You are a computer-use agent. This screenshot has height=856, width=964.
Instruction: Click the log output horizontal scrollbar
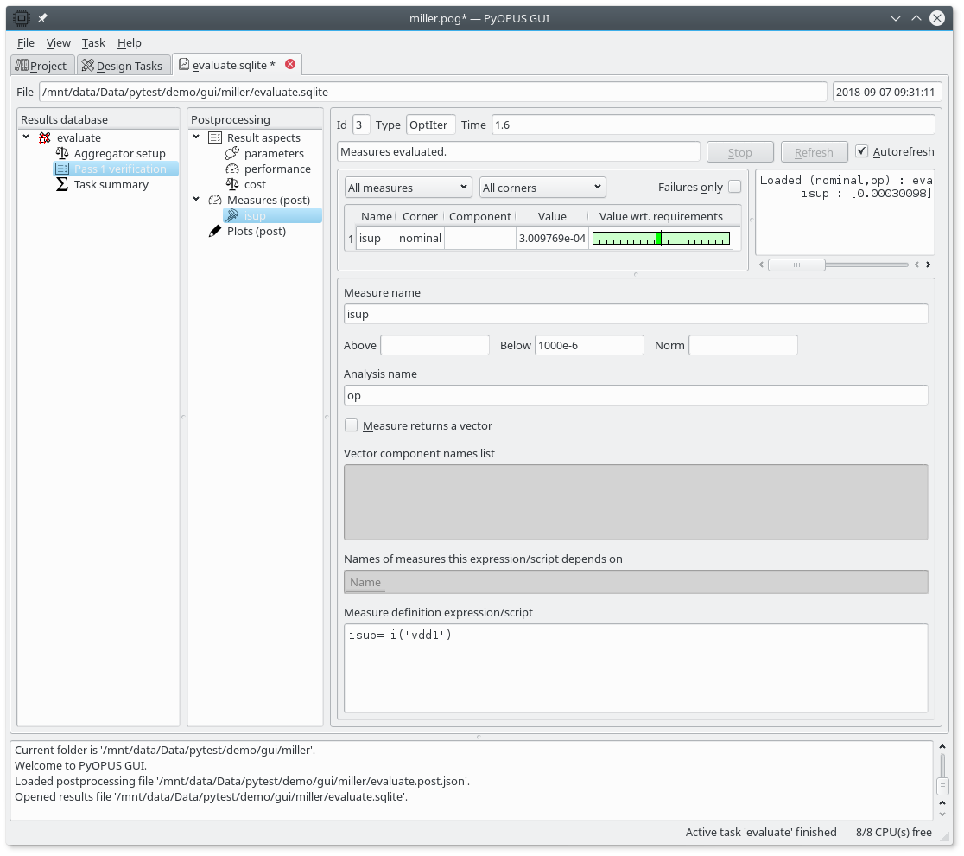[x=796, y=265]
